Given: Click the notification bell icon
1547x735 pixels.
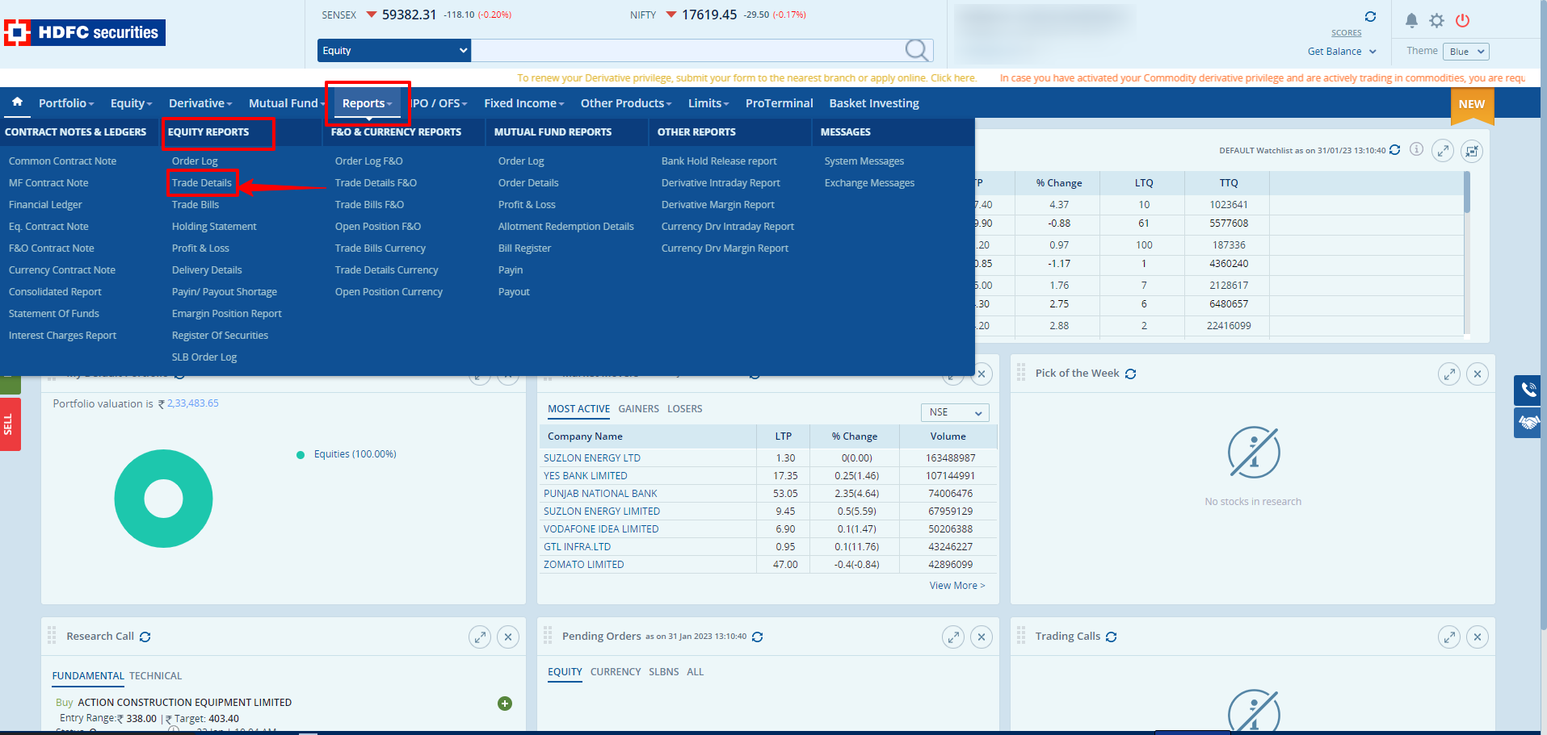Looking at the screenshot, I should pyautogui.click(x=1411, y=20).
